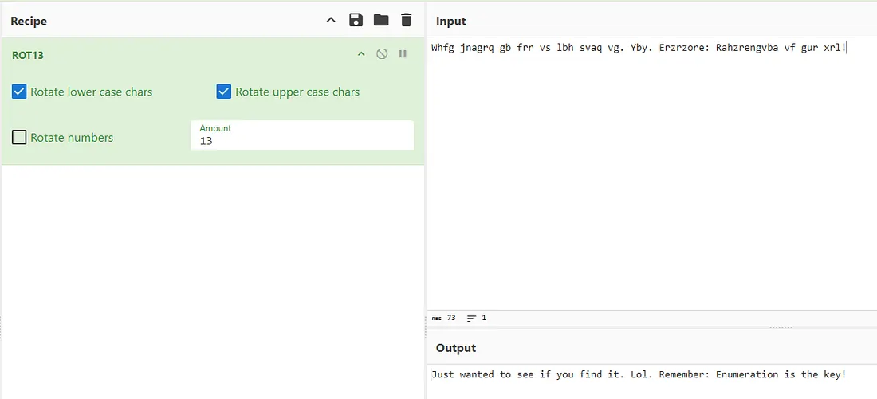Click the Rotate numbers label text
Viewport: 877px width, 399px height.
pyautogui.click(x=72, y=138)
